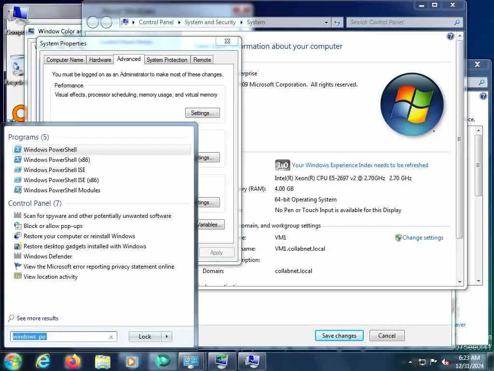Viewport: 494px width, 371px height.
Task: Click the Action Center flag tray icon
Action: pyautogui.click(x=434, y=362)
